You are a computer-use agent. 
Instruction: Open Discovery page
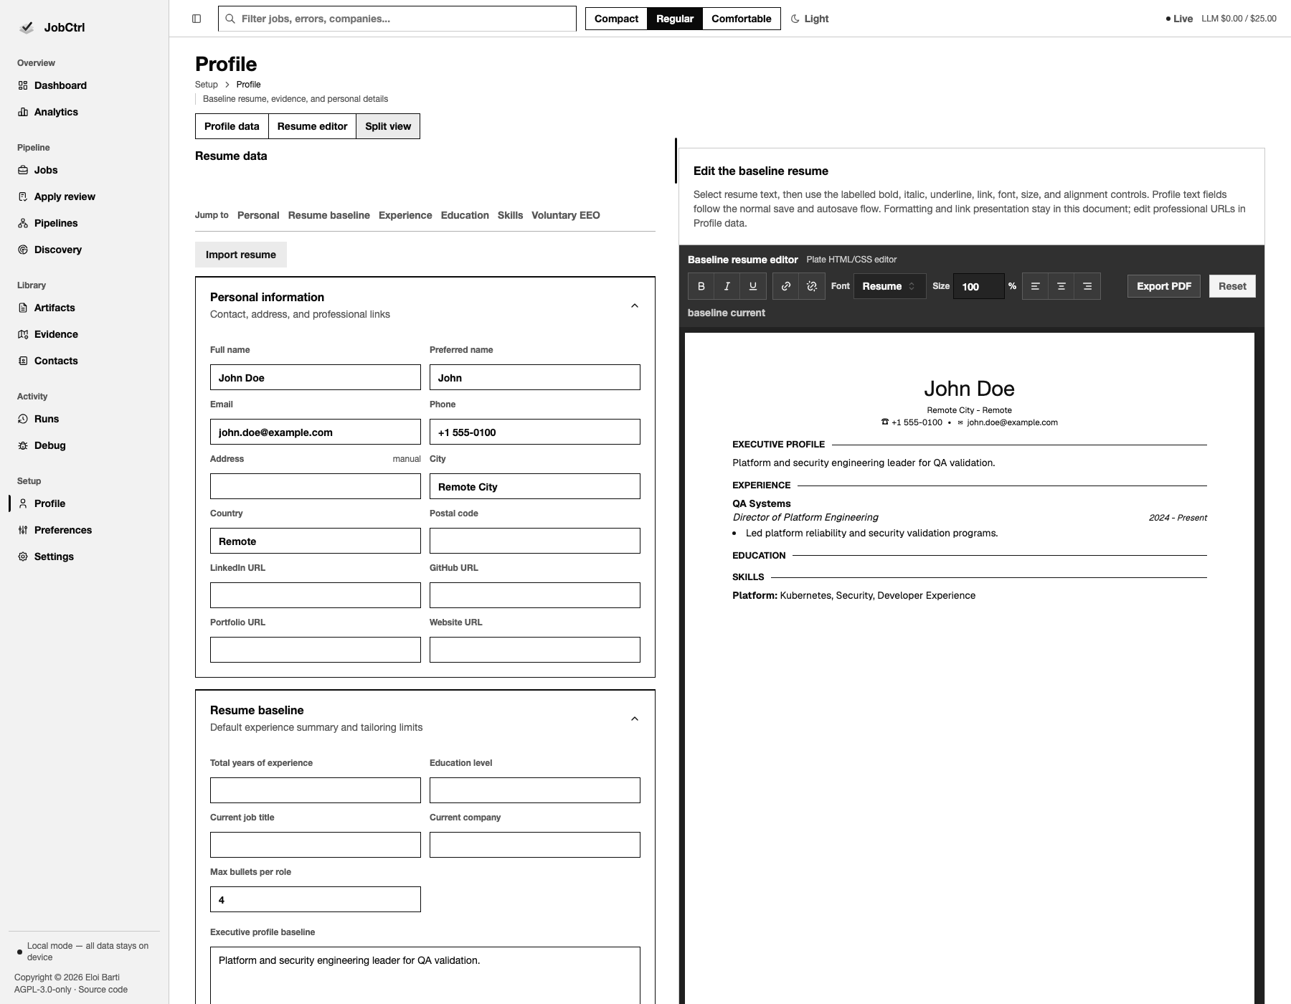coord(85,250)
